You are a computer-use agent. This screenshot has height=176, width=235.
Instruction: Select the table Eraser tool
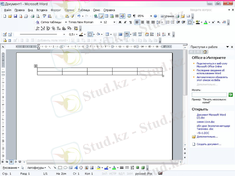point(10,34)
